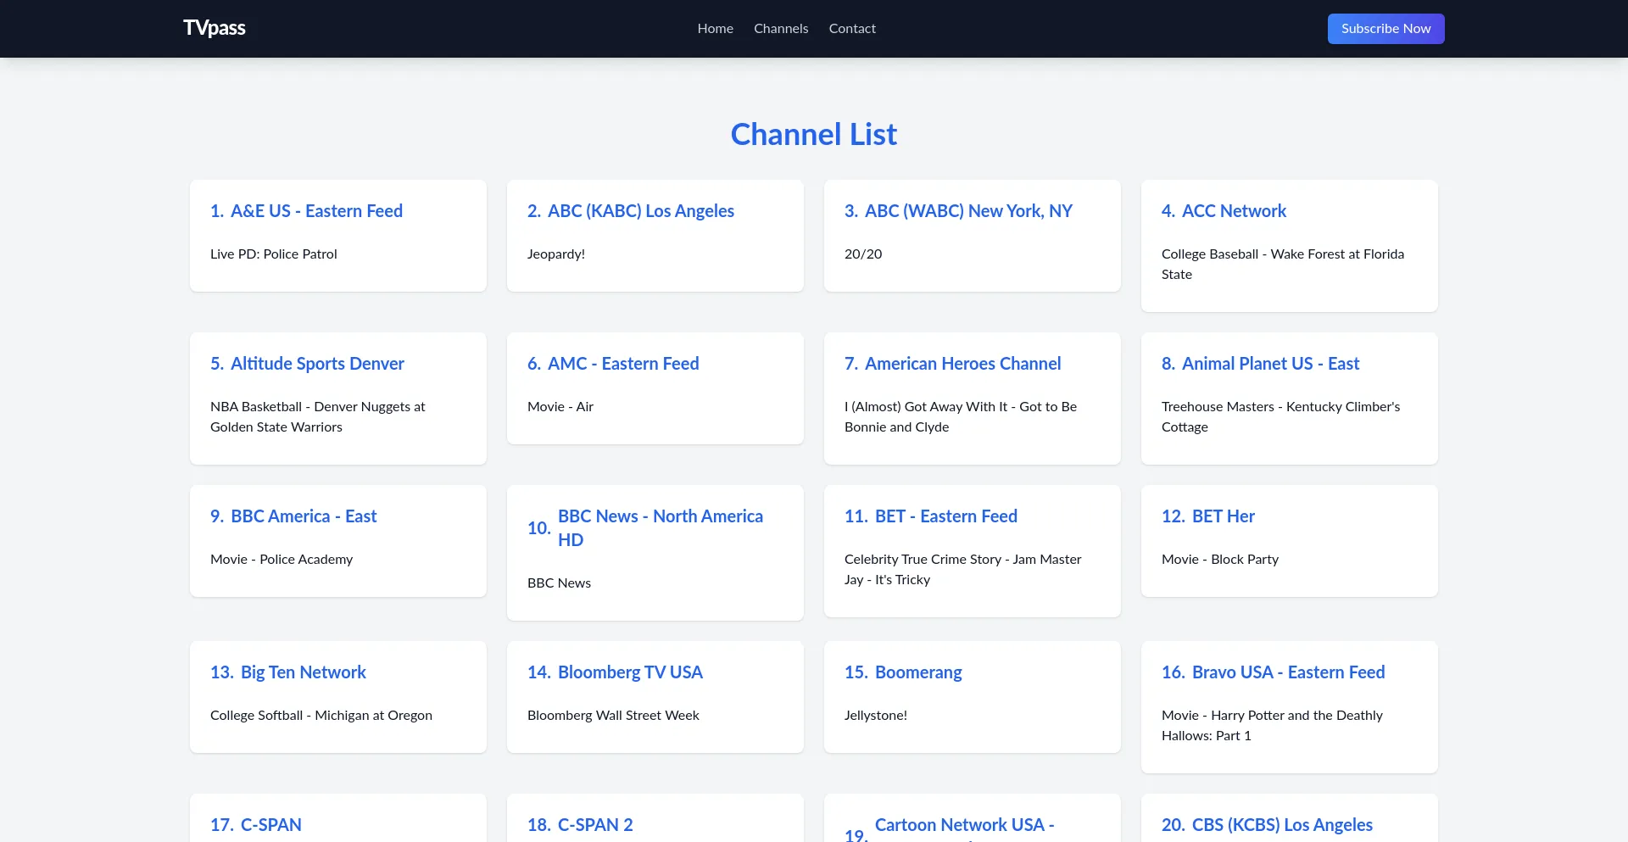1628x842 pixels.
Task: Click Animal Planet US - East
Action: click(1270, 364)
